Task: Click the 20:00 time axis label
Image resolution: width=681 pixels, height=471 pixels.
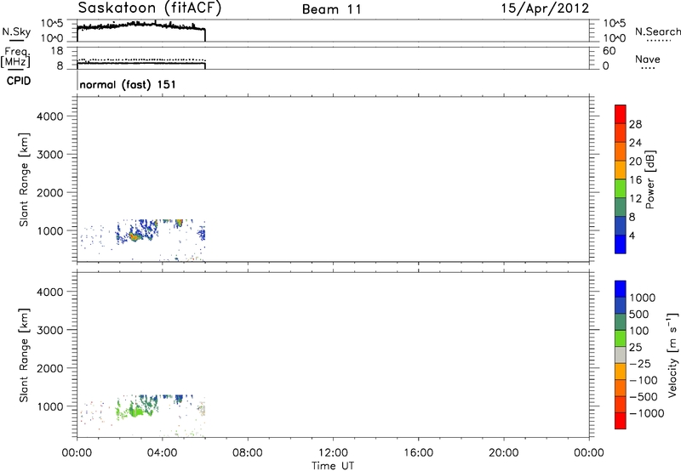Action: 503,453
